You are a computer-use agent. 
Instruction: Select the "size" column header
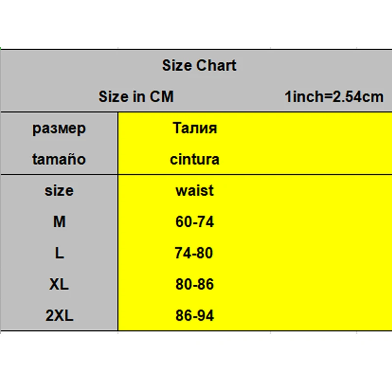59,190
